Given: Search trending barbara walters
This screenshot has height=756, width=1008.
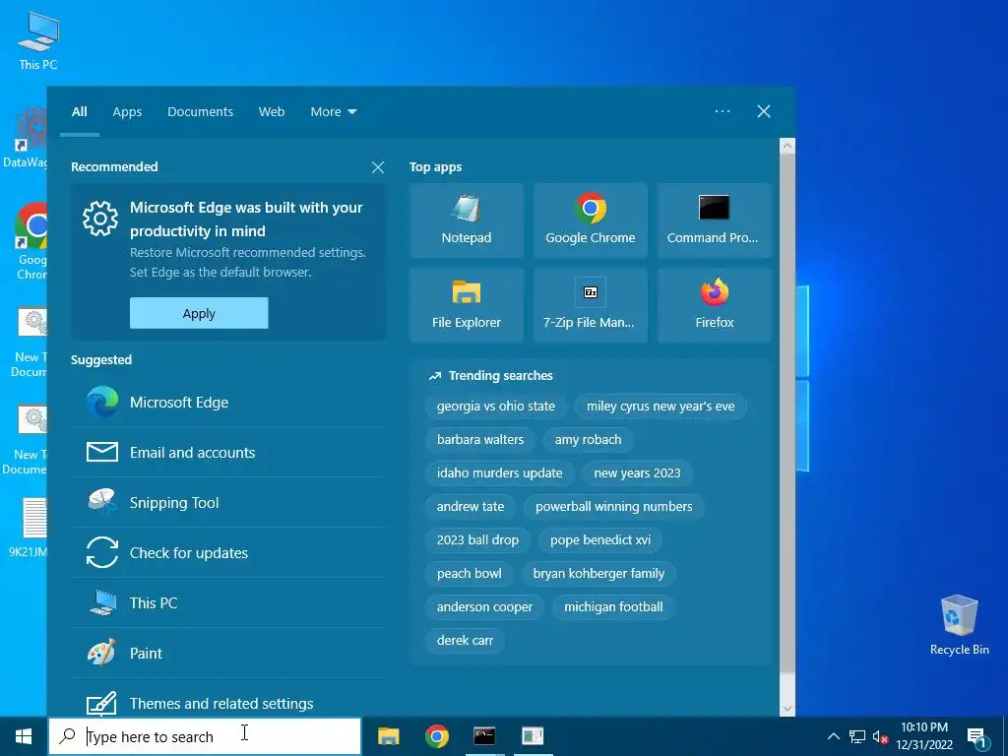Looking at the screenshot, I should pyautogui.click(x=480, y=440).
